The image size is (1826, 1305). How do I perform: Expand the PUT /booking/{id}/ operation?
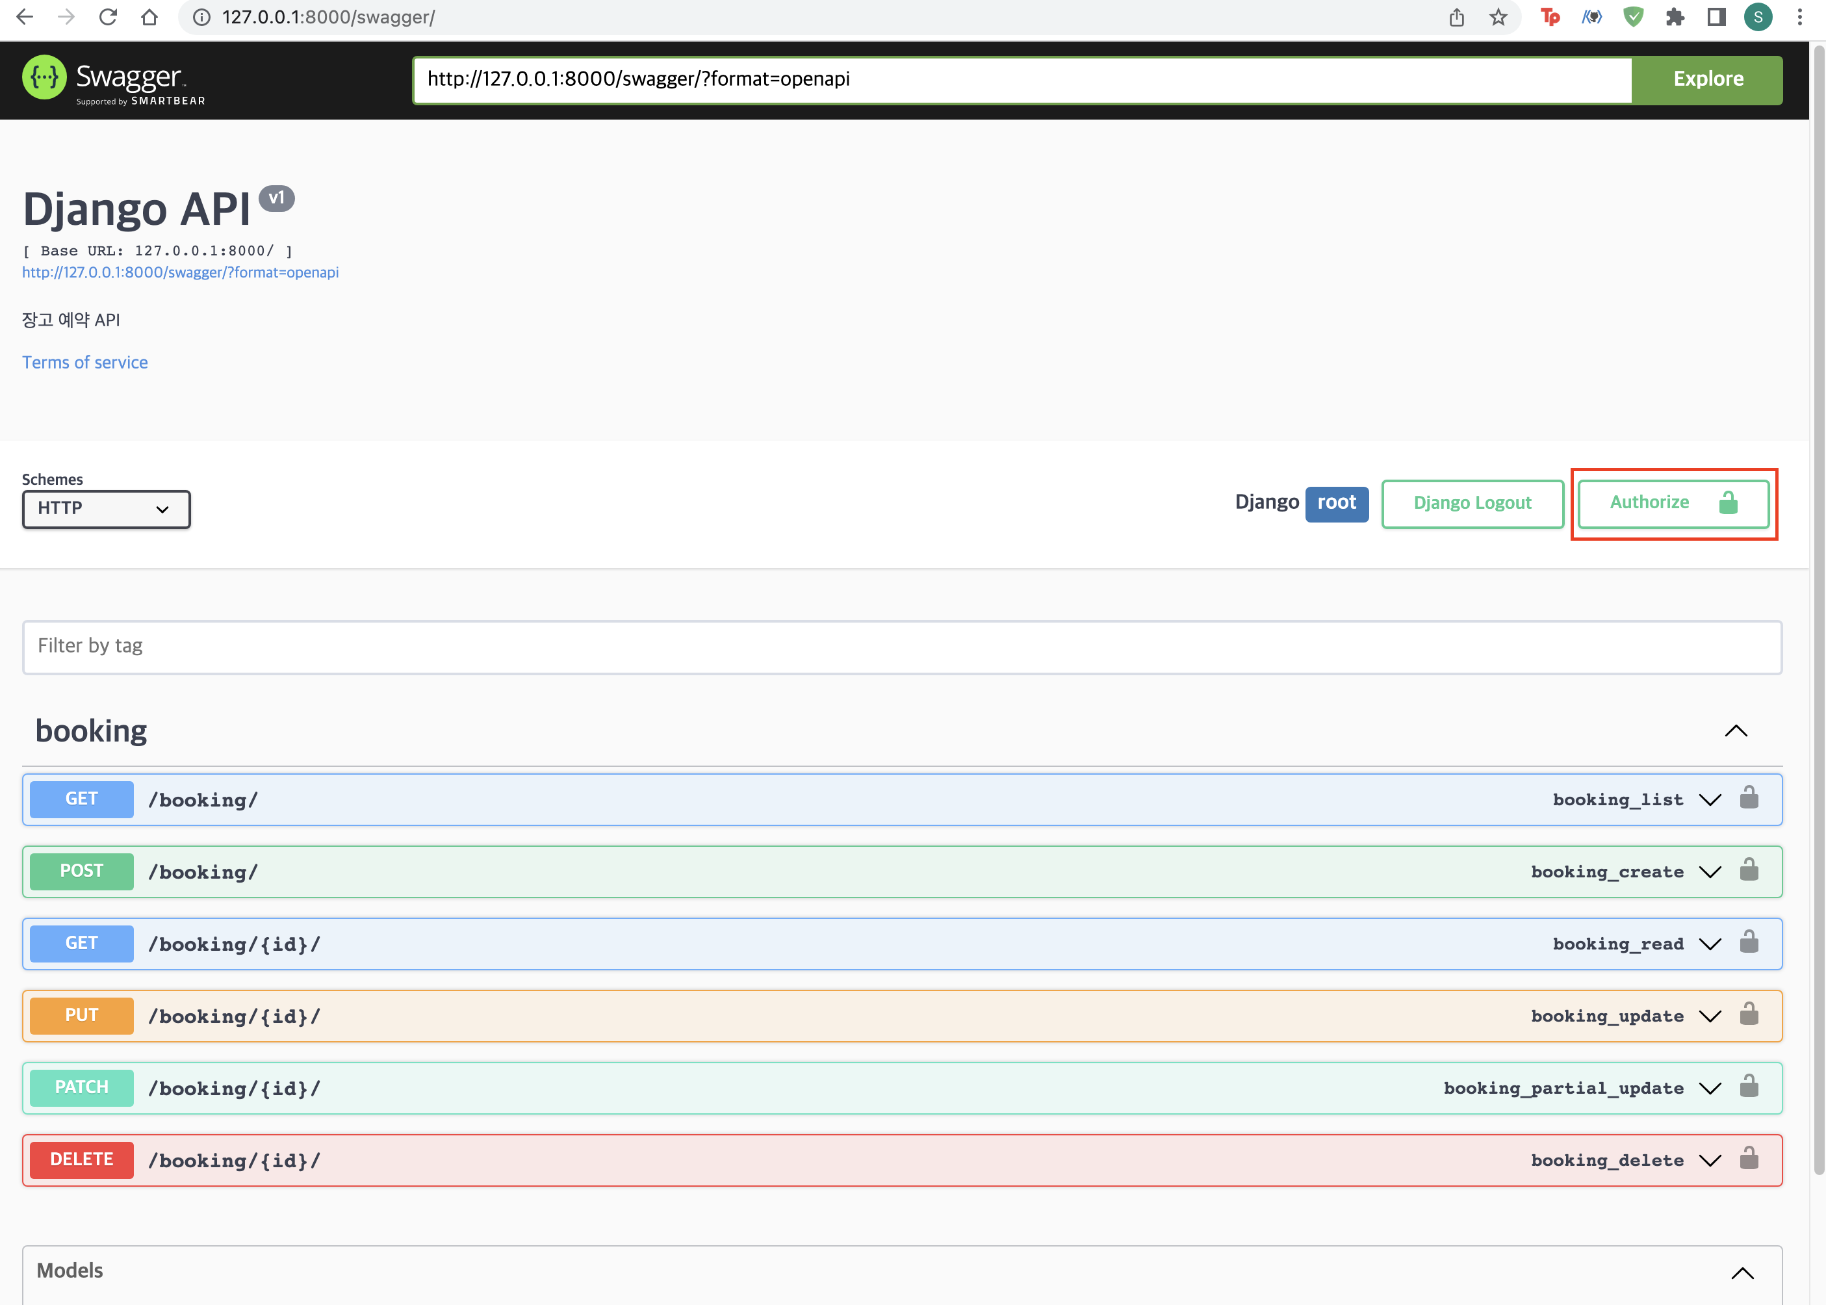click(x=1710, y=1016)
